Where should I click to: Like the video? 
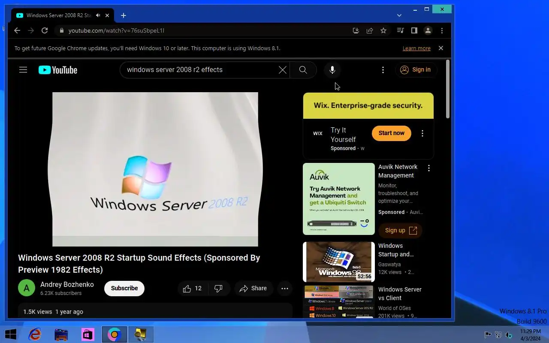pos(193,289)
